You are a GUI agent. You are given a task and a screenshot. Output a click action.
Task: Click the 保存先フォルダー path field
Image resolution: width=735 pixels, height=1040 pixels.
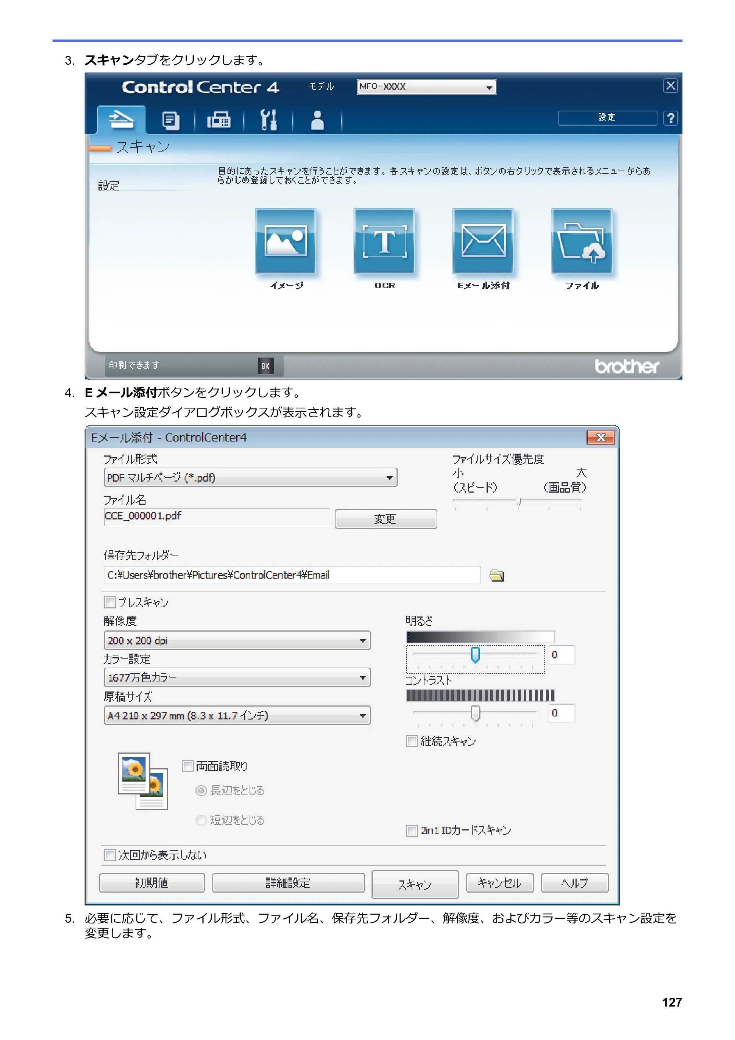point(292,575)
